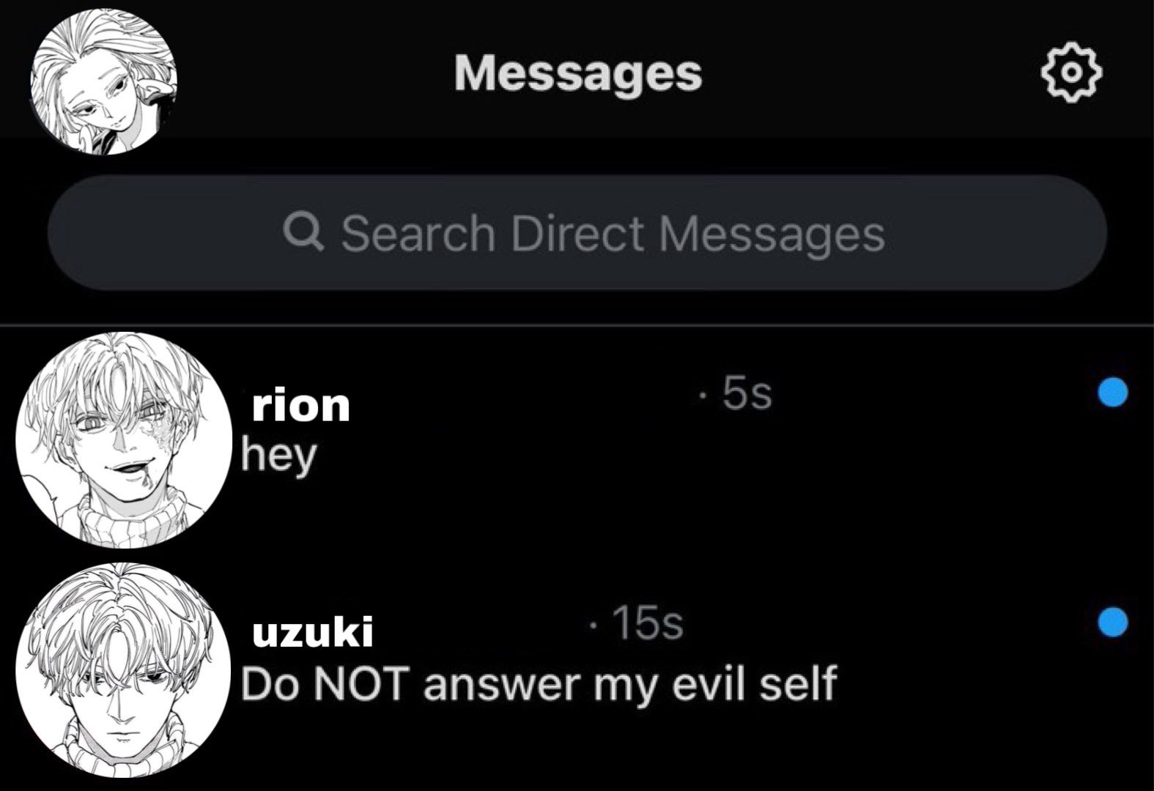Open the settings gear icon
This screenshot has height=791, width=1154.
[1071, 74]
